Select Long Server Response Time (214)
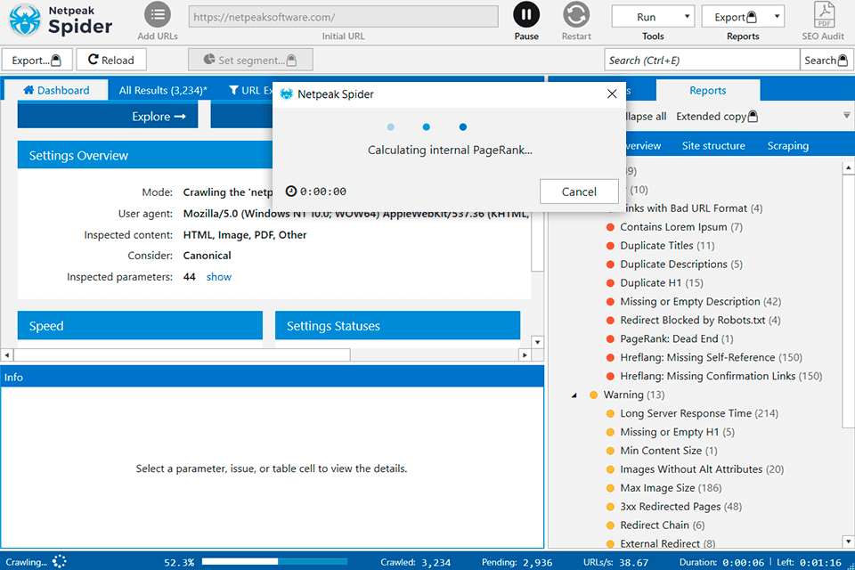Image resolution: width=855 pixels, height=570 pixels. tap(699, 413)
